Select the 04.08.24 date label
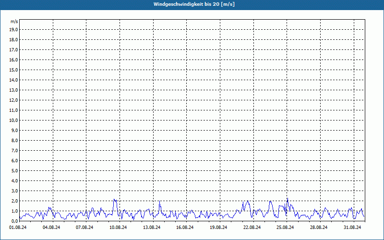 click(x=51, y=228)
